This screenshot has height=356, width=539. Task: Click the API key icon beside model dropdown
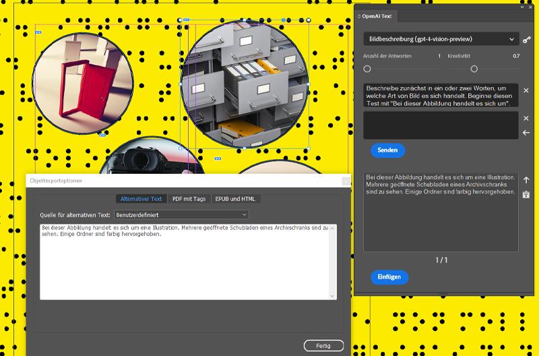527,40
